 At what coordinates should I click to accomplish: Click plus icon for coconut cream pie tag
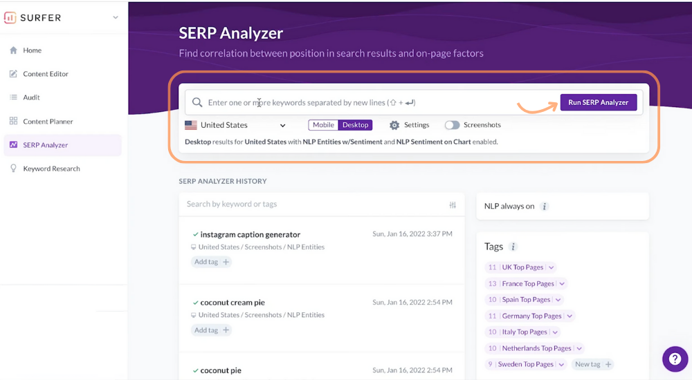(x=226, y=330)
